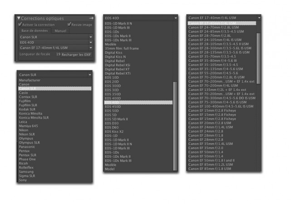Choose Sony in the manufacturer list
Image resolution: width=291 pixels, height=204 pixels.
(23, 180)
